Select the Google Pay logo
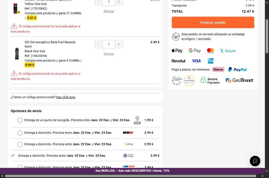Viewport: 269px width, 178px height. [194, 51]
